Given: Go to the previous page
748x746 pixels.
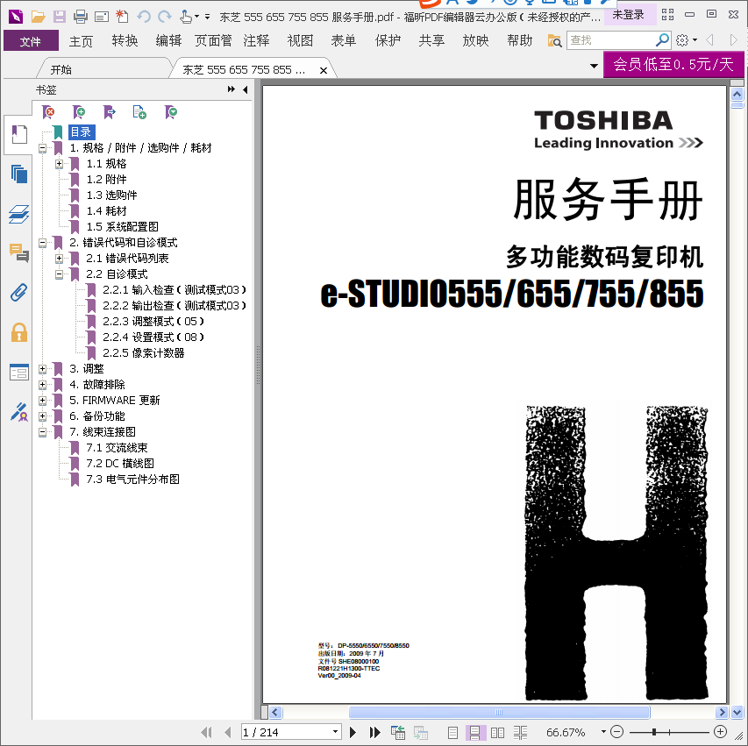Looking at the screenshot, I should tap(227, 732).
